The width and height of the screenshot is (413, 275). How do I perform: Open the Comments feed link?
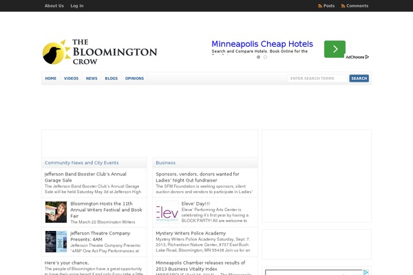pyautogui.click(x=357, y=5)
